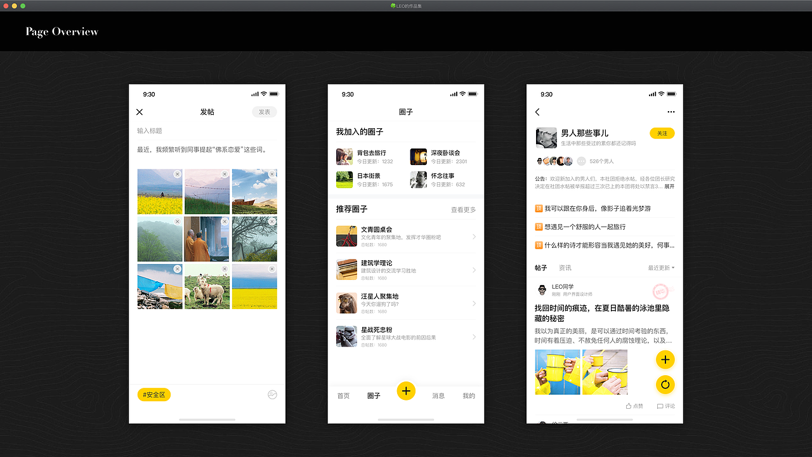The image size is (812, 457).
Task: Click the 星战死忠粉 stormtrooper thumbnail
Action: pos(346,336)
